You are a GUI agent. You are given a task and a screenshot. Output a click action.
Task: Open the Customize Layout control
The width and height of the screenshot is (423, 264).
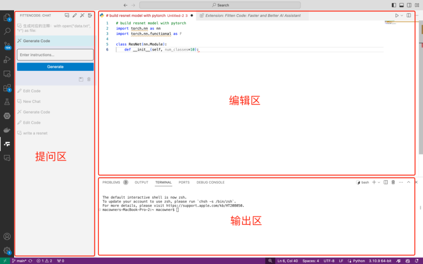point(417,5)
